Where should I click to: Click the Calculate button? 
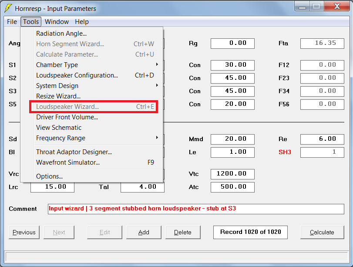(322, 232)
